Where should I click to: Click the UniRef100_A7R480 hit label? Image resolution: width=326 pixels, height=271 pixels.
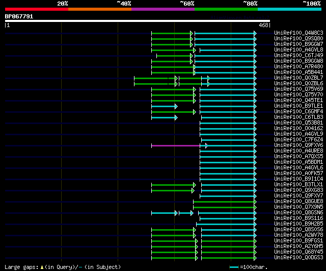pos(298,67)
